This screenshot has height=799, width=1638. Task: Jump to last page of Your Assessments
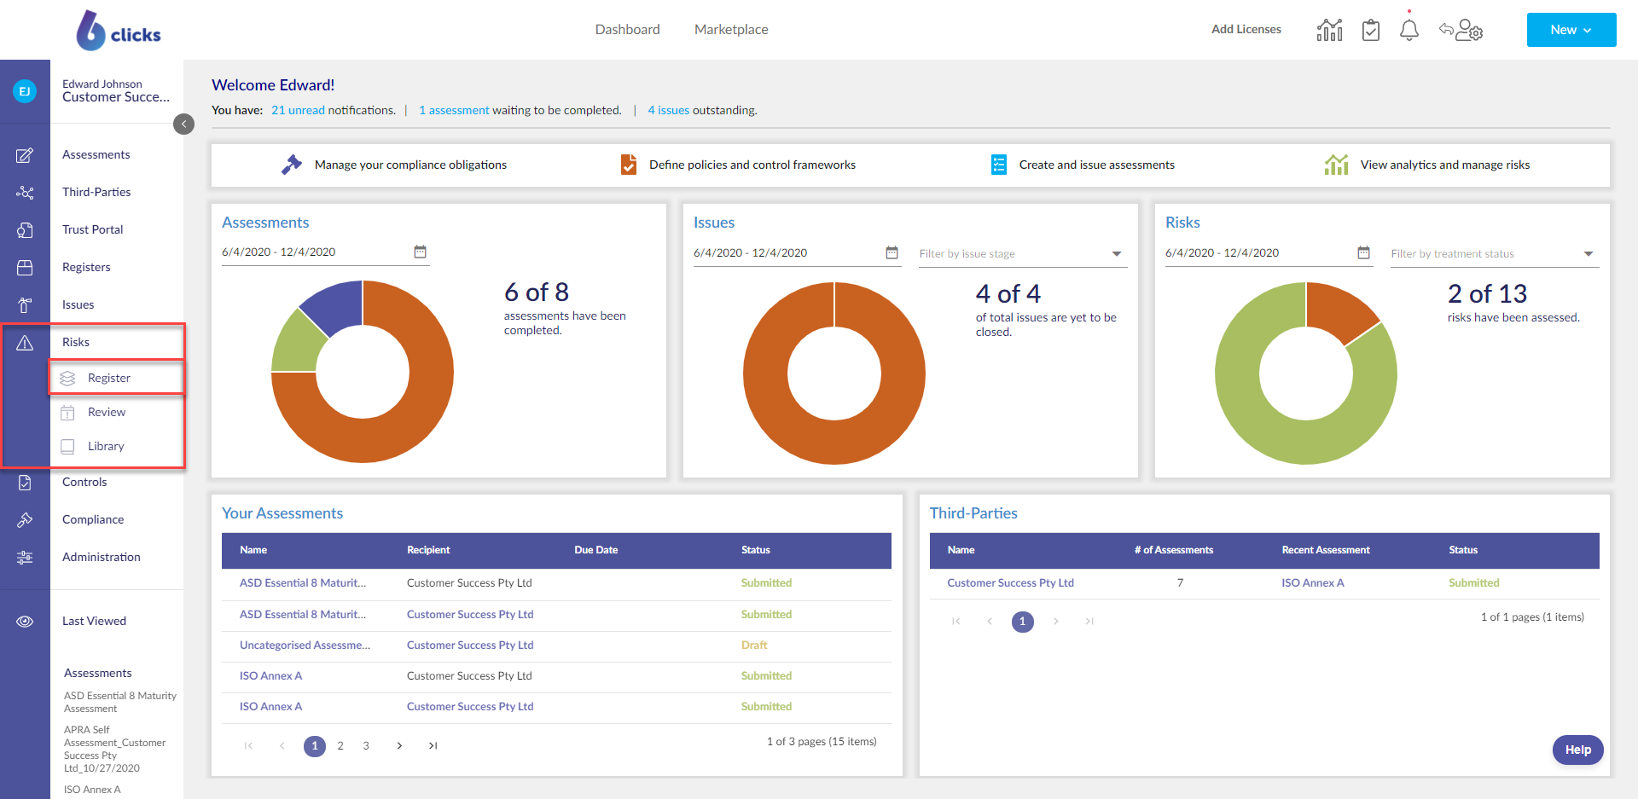click(433, 746)
